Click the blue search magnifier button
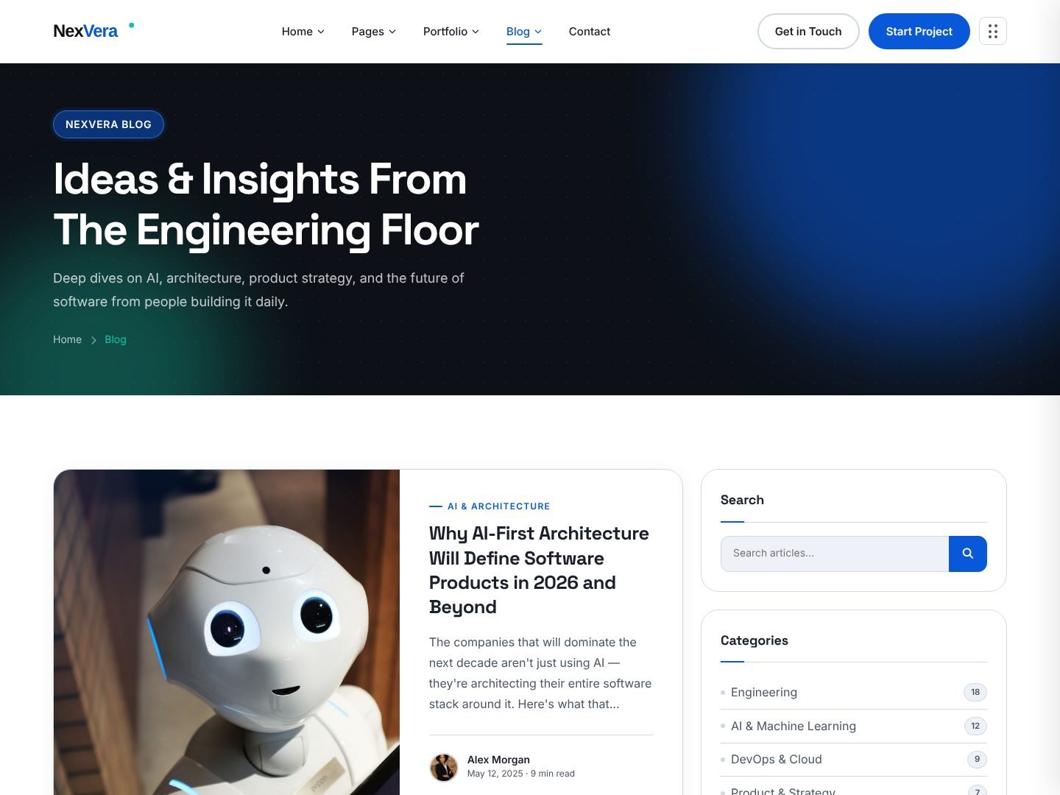The image size is (1060, 795). pos(968,554)
